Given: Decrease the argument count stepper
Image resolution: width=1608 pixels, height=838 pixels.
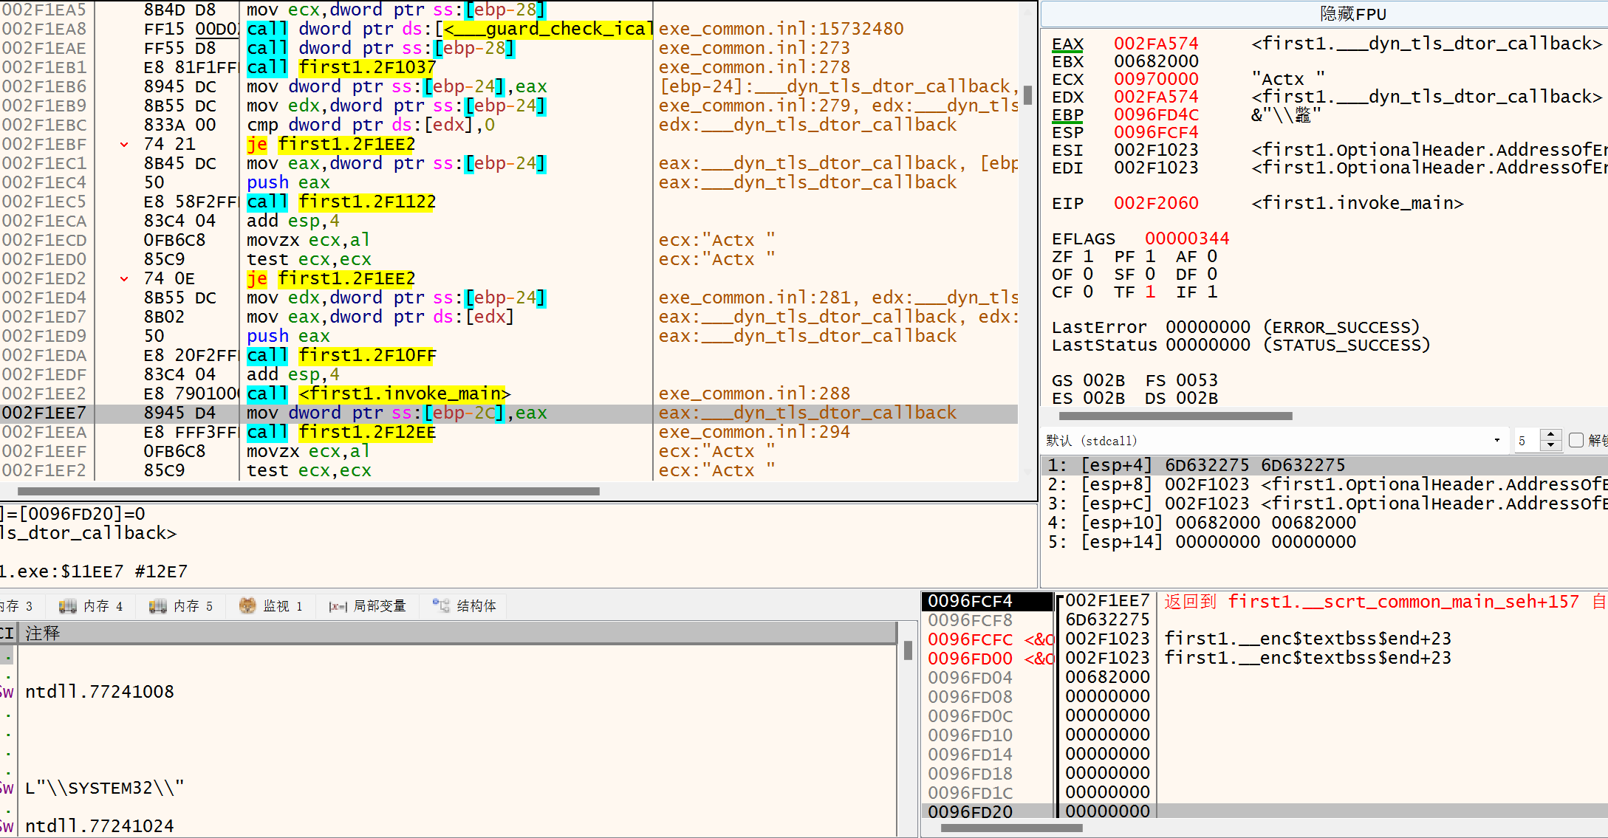Looking at the screenshot, I should coord(1551,445).
